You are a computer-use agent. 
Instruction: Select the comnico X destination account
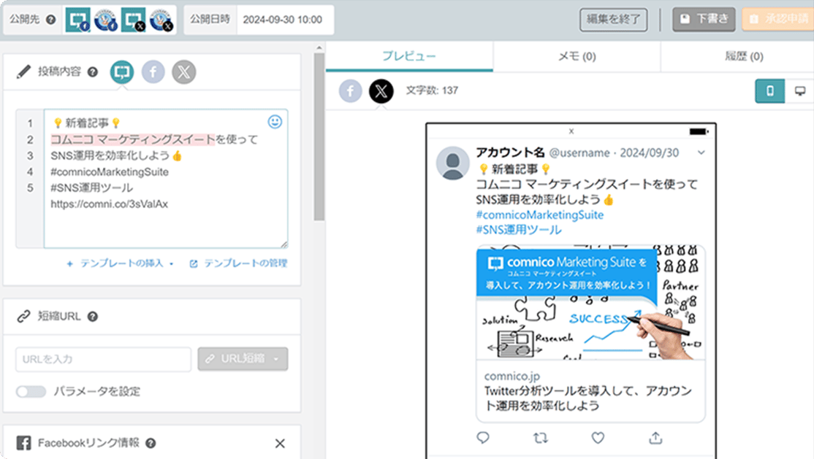click(x=134, y=20)
